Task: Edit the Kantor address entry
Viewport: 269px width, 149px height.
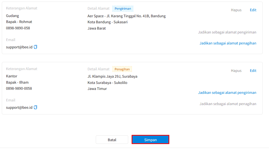Action: pyautogui.click(x=253, y=71)
